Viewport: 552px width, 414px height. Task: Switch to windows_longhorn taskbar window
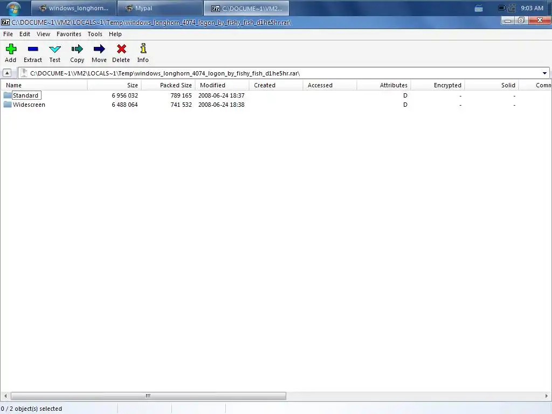coord(74,8)
